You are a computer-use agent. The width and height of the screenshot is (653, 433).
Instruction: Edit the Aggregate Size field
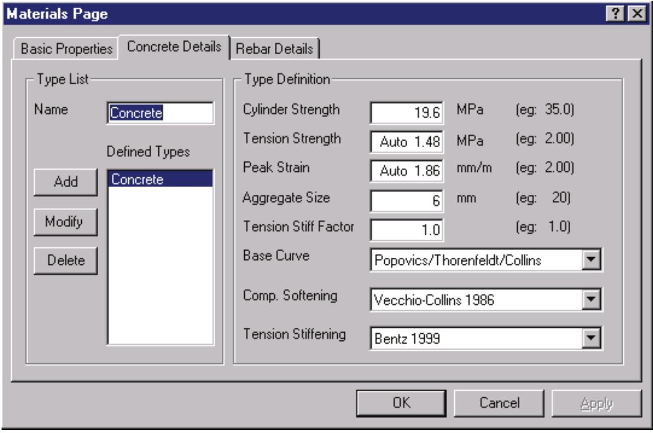click(407, 200)
